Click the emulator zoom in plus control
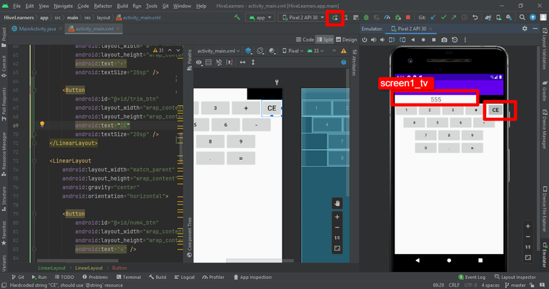549x289 pixels. [528, 226]
